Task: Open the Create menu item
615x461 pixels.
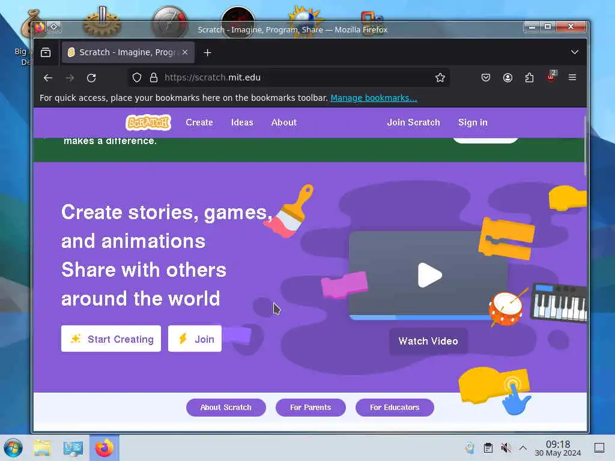Action: (199, 122)
